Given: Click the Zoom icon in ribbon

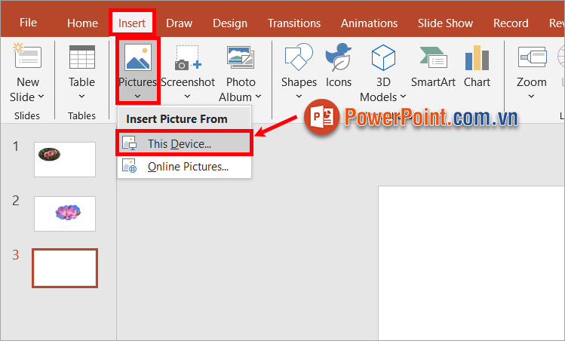Looking at the screenshot, I should click(531, 59).
